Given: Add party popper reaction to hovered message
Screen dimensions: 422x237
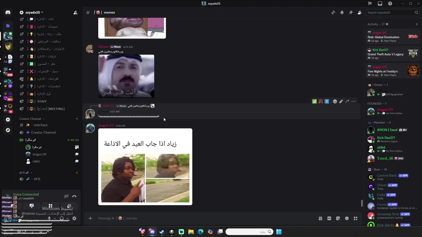Looking at the screenshot, I should pyautogui.click(x=320, y=101).
